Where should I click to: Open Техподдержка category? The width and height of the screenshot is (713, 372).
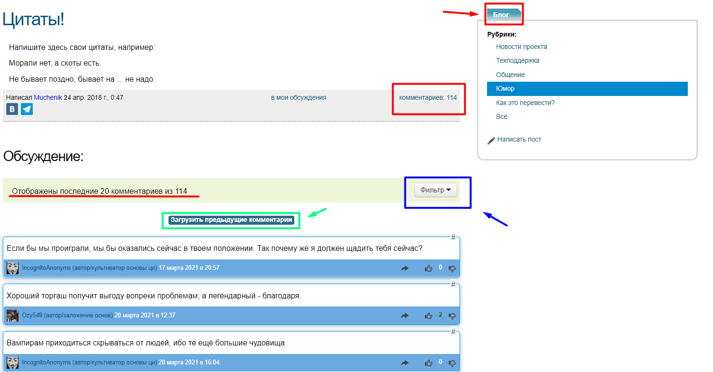coord(517,60)
